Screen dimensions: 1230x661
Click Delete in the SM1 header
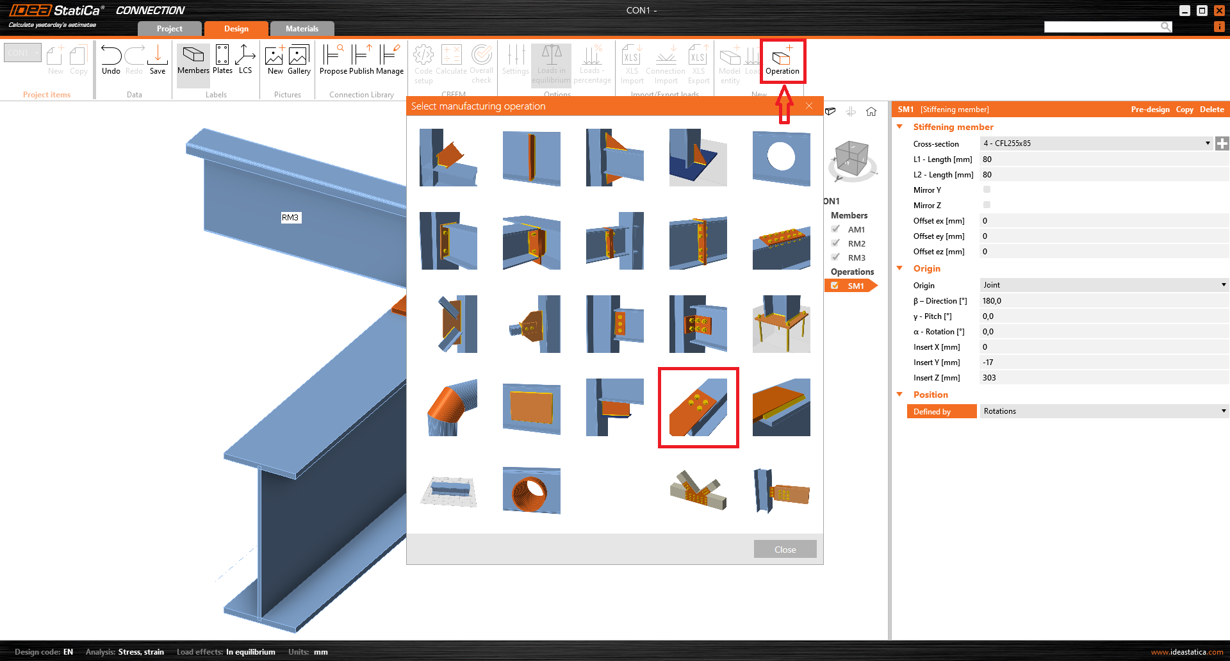pos(1211,110)
